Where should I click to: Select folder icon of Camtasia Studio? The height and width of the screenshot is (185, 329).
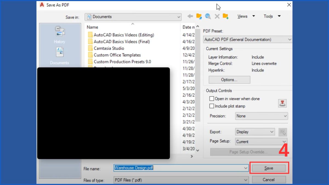click(x=90, y=48)
